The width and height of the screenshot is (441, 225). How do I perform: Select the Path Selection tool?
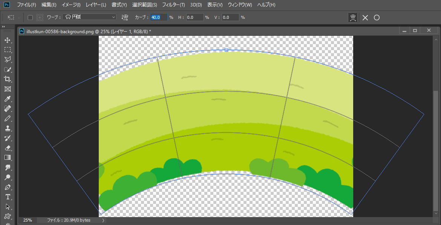[x=8, y=207]
